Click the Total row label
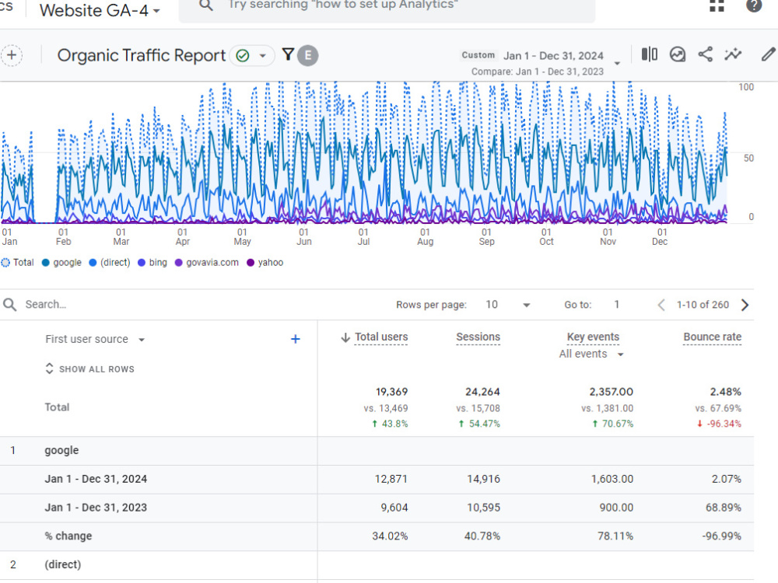778x583 pixels. [x=57, y=407]
